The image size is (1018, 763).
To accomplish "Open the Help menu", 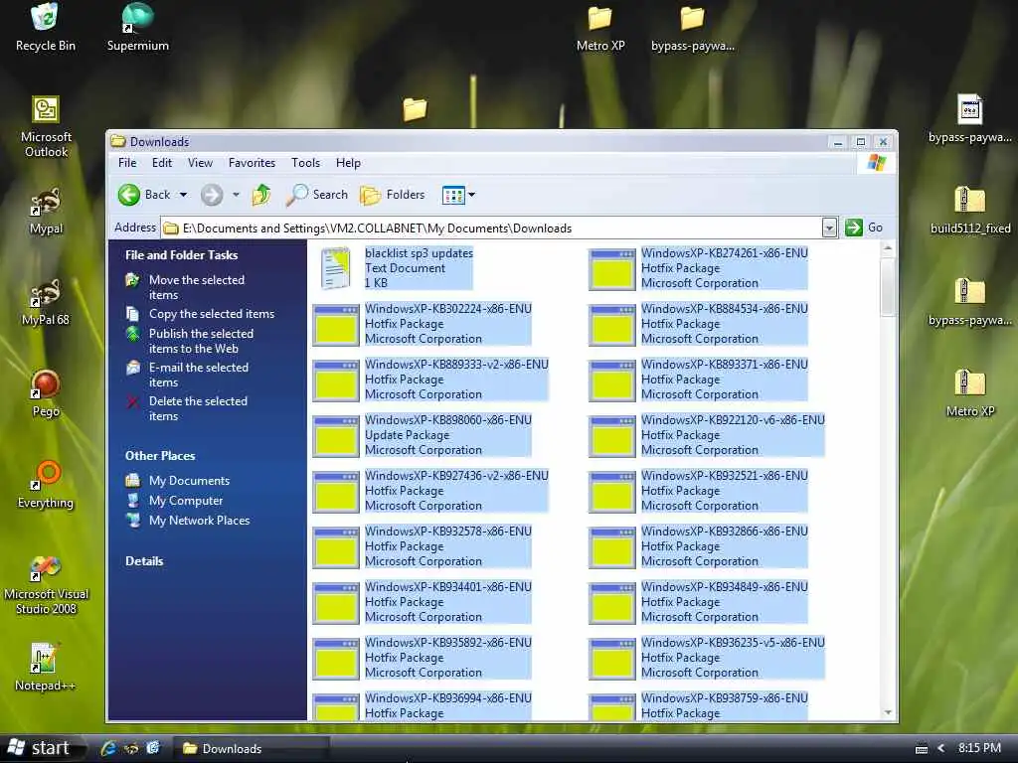I will (348, 163).
